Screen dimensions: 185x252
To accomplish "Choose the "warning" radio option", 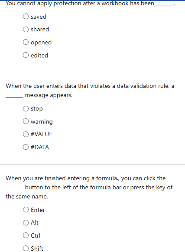I will pos(26,121).
